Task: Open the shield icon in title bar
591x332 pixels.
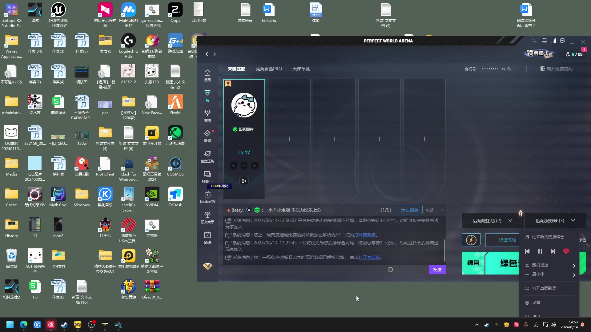Action: pyautogui.click(x=563, y=41)
